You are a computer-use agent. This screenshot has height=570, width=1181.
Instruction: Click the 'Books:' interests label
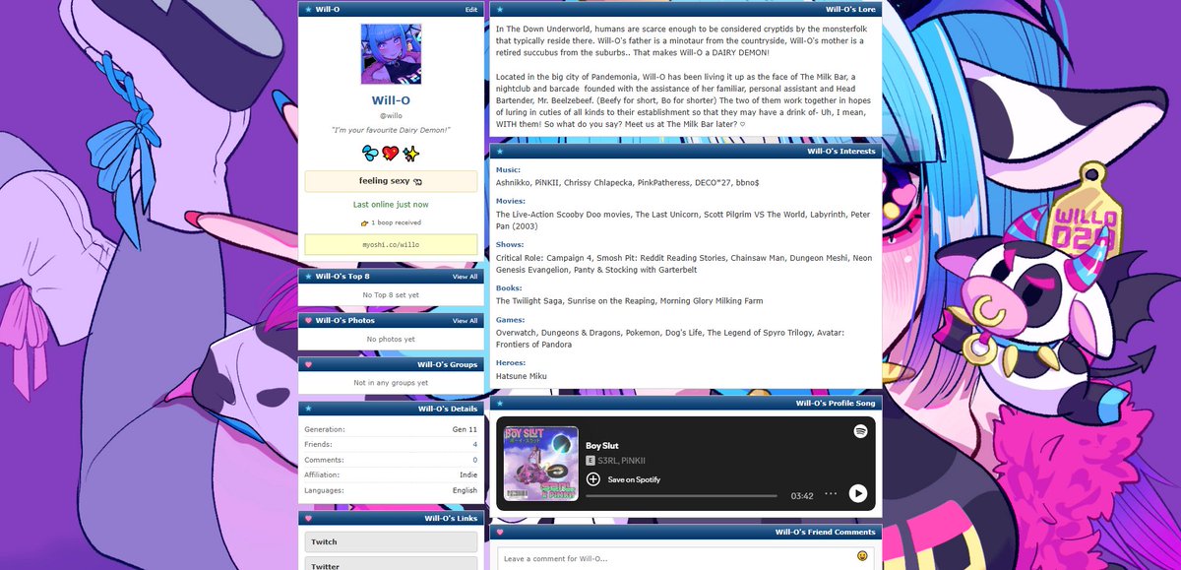[x=509, y=288]
